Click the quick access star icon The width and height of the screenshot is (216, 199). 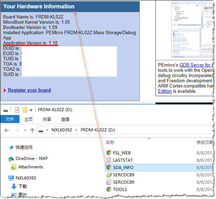click(11, 147)
